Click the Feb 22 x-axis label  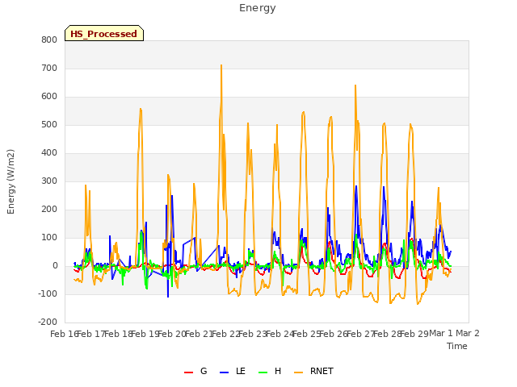tap(225, 334)
